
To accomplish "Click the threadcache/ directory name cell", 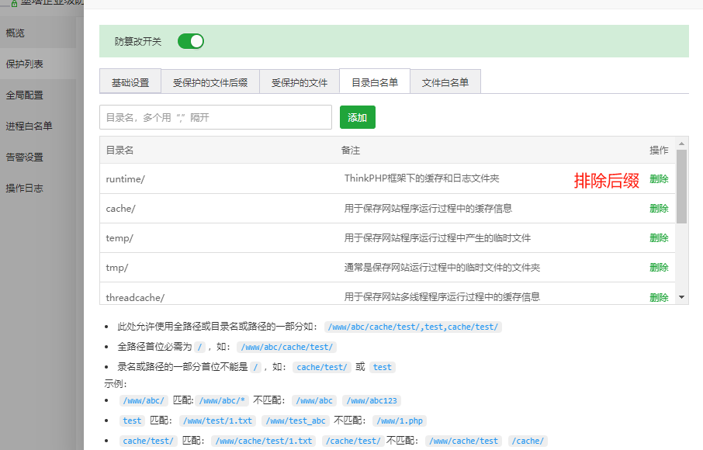I will click(x=135, y=297).
